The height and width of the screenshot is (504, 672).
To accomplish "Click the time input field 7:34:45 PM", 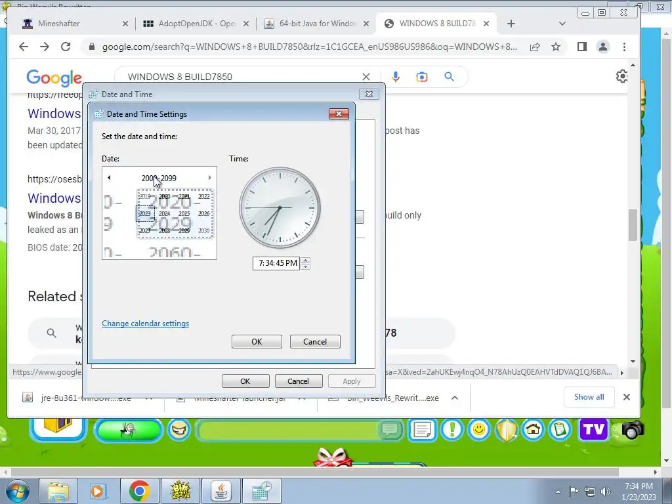I will click(x=276, y=263).
